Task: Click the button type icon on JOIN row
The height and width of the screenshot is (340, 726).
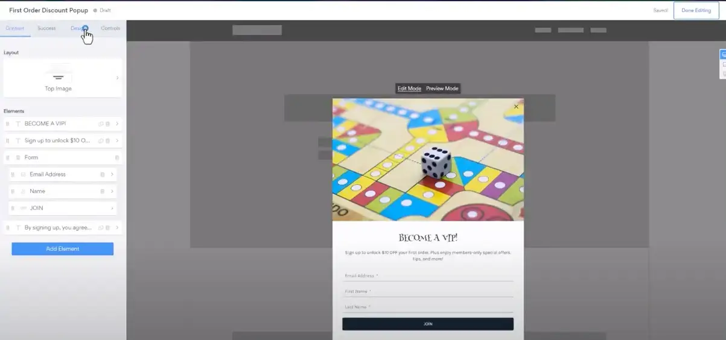Action: pos(24,208)
